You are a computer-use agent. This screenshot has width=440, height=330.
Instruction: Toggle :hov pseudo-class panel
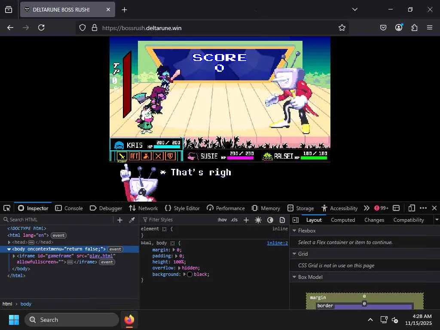pos(222,220)
